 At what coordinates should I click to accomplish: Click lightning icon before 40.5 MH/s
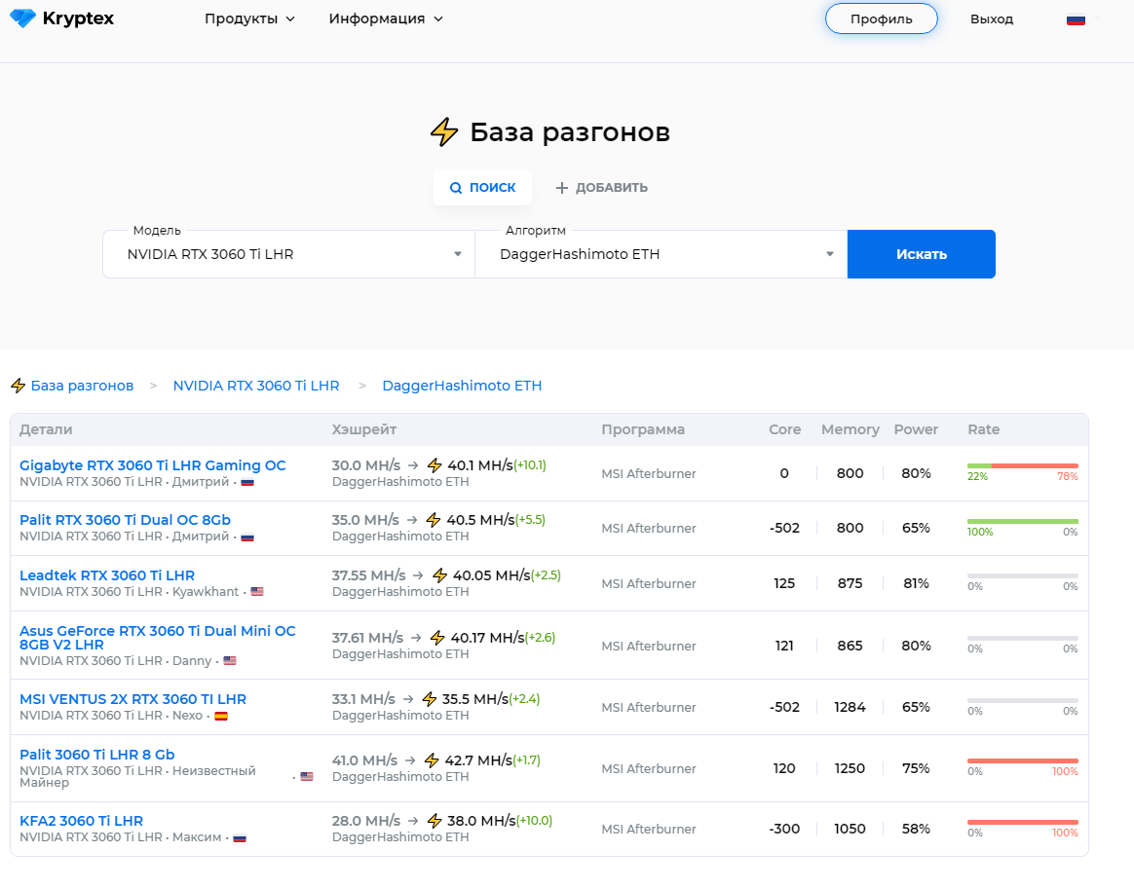coord(434,520)
